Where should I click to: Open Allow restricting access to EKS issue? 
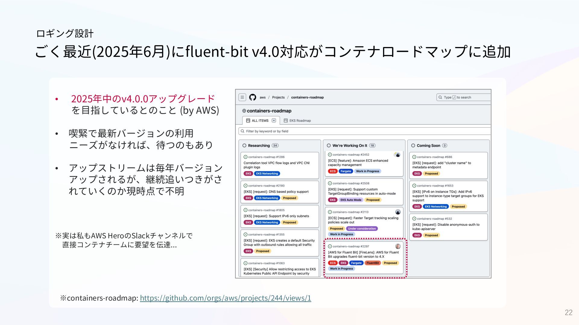point(280,271)
